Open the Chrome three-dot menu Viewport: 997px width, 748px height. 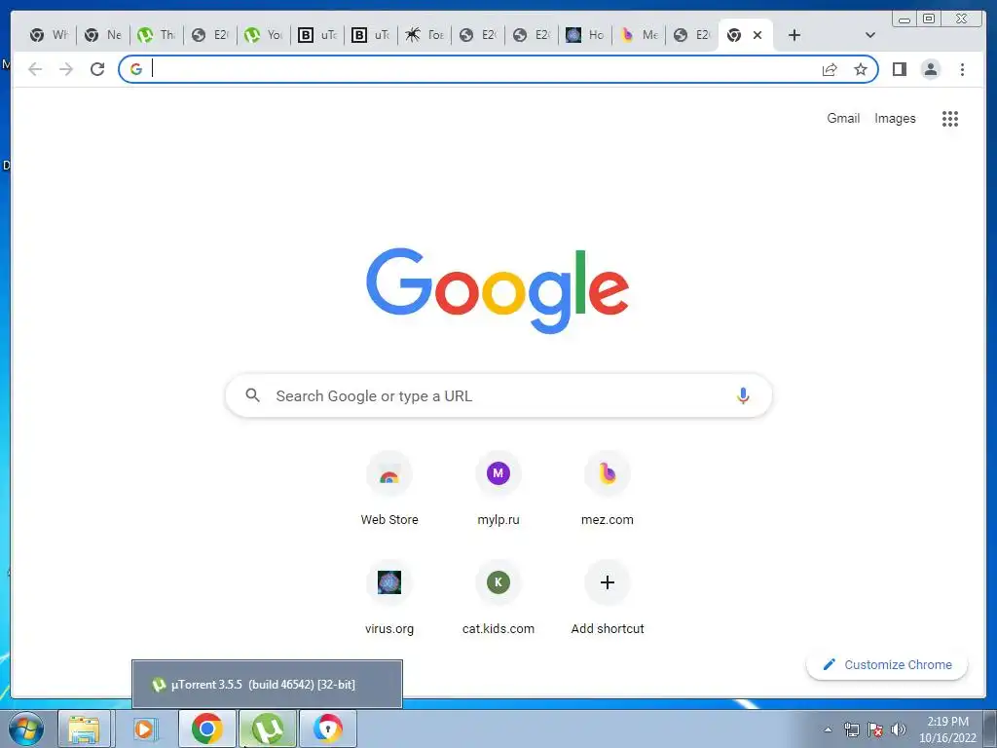pyautogui.click(x=962, y=69)
